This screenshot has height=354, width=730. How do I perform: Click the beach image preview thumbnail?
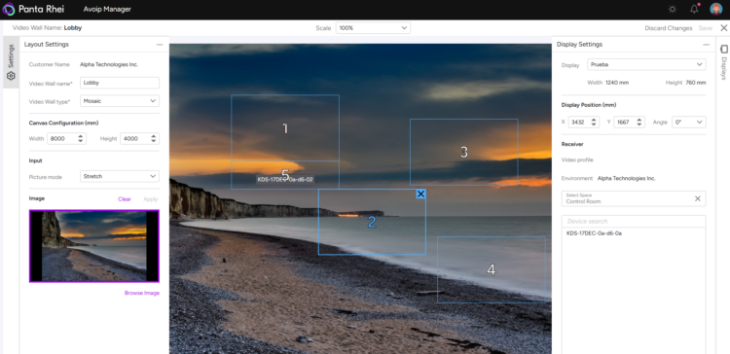point(94,246)
